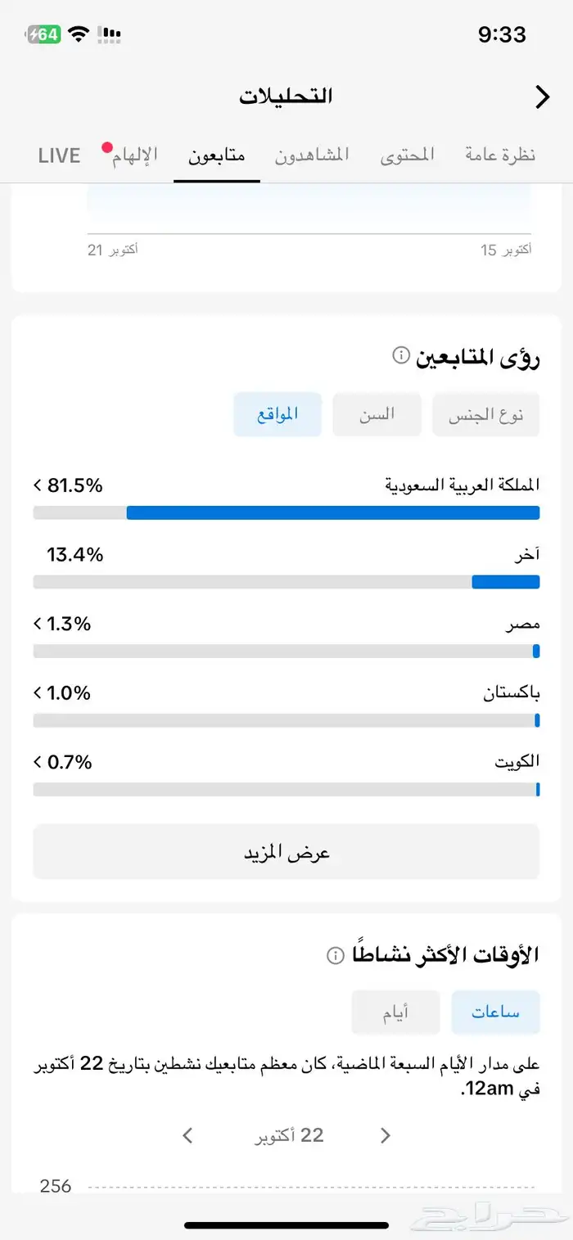Switch to the نظرة عامة tab
573x1240 pixels.
pos(500,155)
